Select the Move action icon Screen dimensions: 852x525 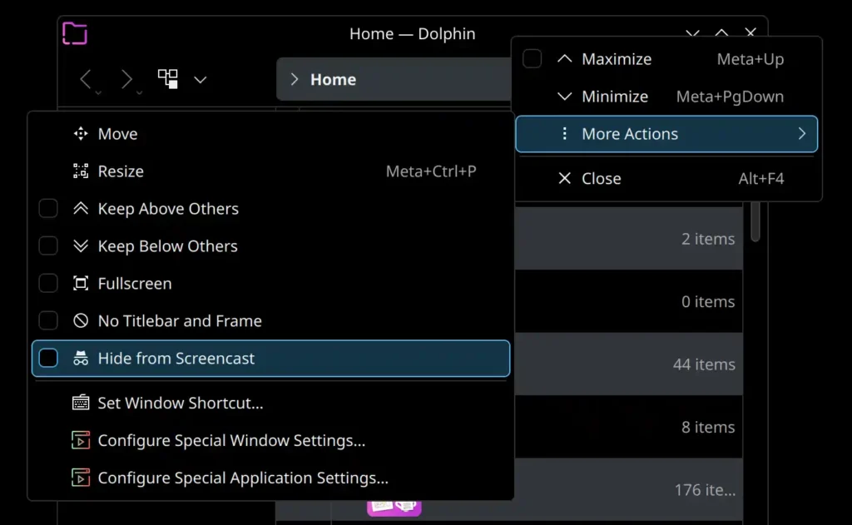(x=79, y=133)
